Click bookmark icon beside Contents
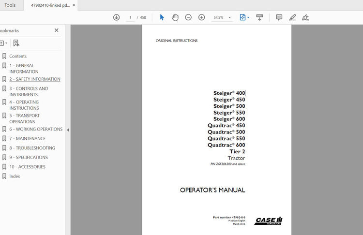The image size is (363, 235). tap(4, 56)
